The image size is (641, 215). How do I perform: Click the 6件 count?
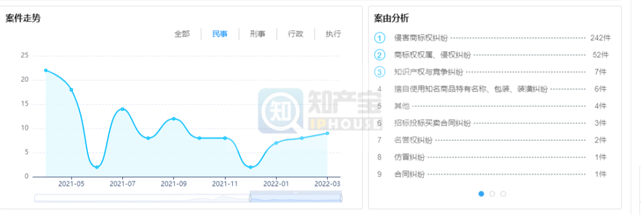tap(601, 88)
